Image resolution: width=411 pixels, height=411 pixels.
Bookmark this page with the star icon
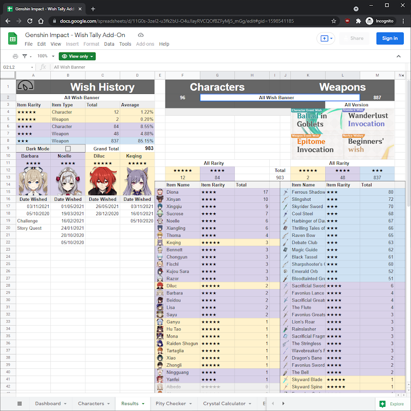[x=333, y=21]
